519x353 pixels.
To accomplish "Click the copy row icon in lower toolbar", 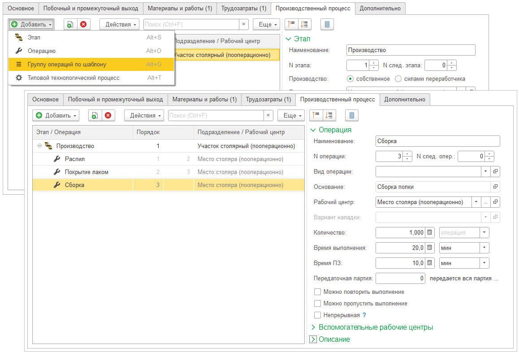I will [95, 116].
